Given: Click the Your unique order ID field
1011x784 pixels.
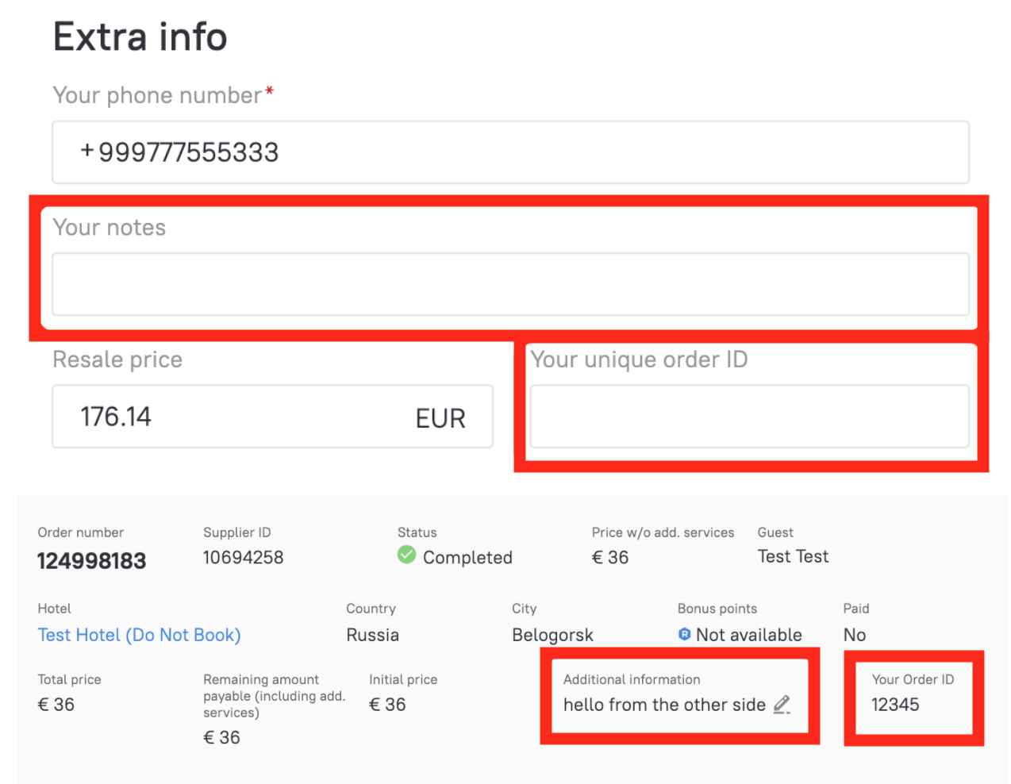Looking at the screenshot, I should click(748, 417).
